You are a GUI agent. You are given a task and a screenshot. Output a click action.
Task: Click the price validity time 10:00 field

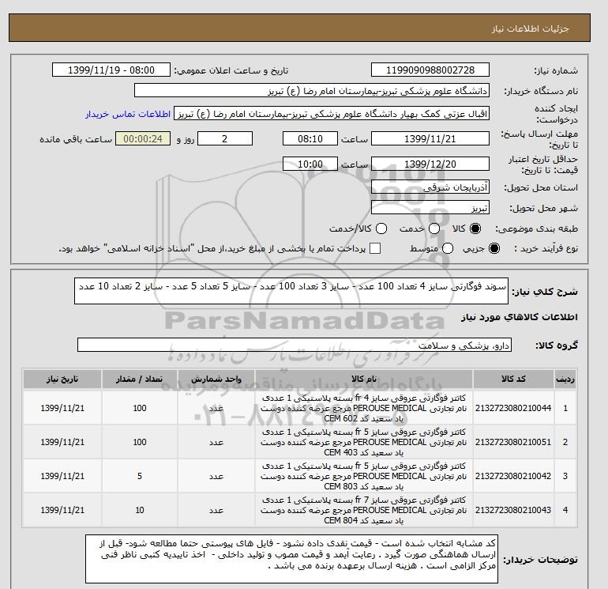point(310,164)
